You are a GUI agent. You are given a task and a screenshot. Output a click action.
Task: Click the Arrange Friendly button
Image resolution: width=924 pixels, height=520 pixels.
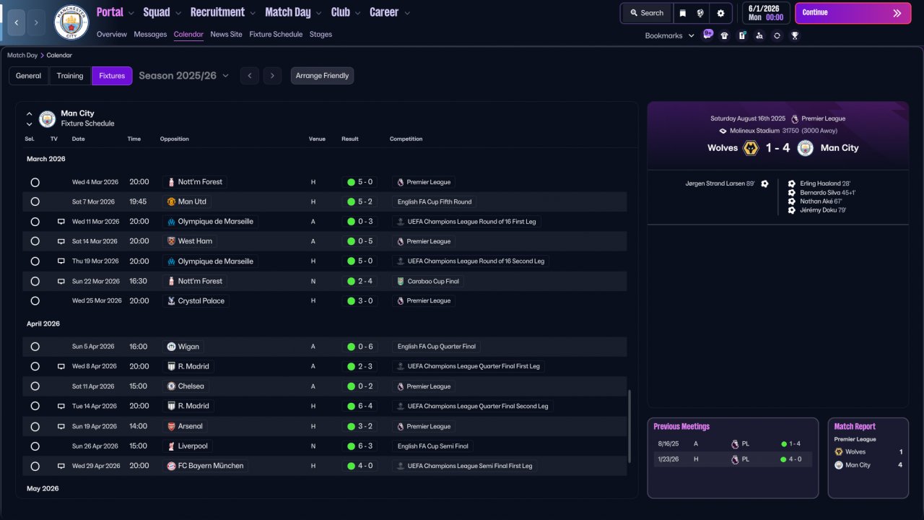[322, 76]
